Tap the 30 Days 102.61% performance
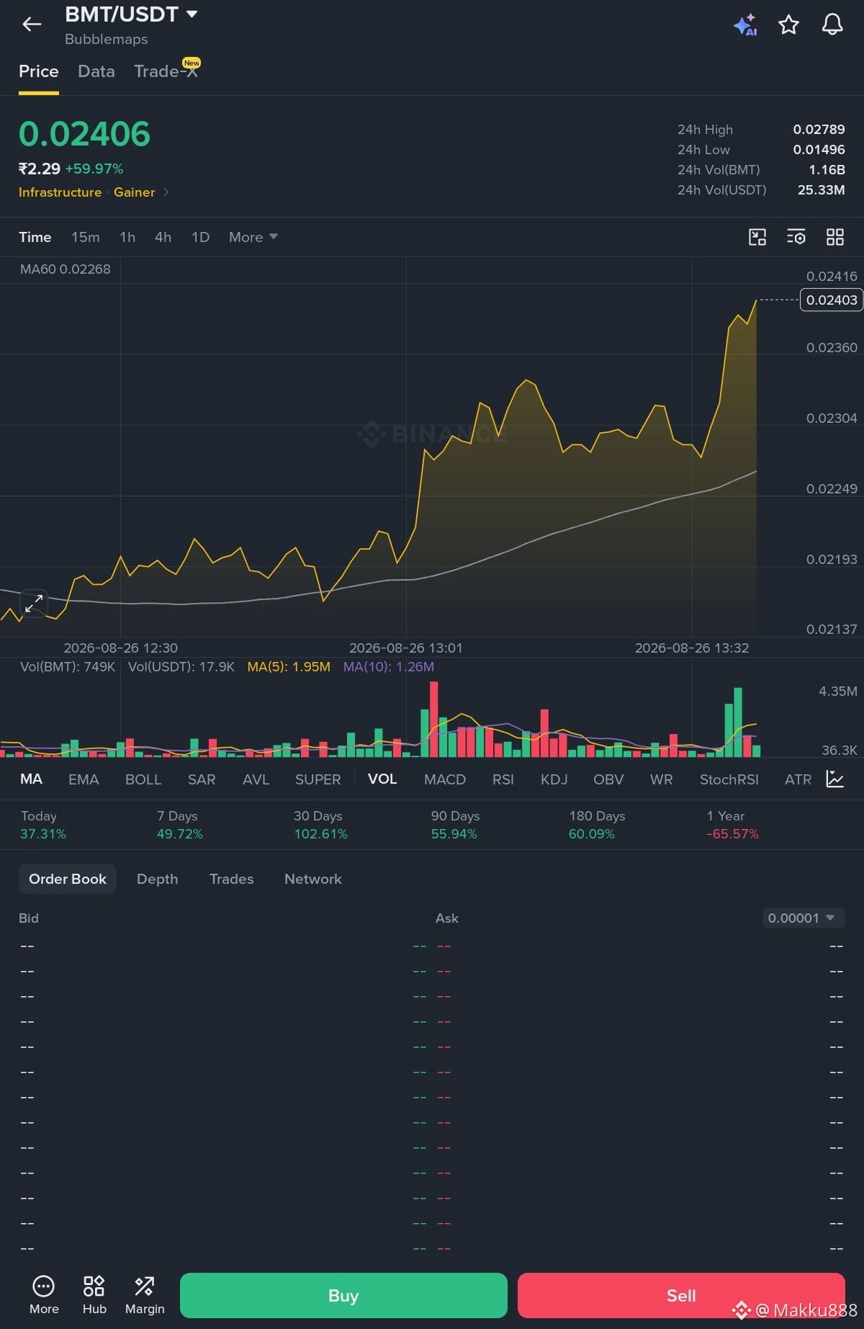Image resolution: width=864 pixels, height=1329 pixels. click(320, 825)
